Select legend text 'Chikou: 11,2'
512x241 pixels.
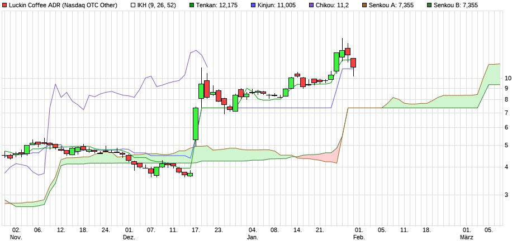point(332,5)
